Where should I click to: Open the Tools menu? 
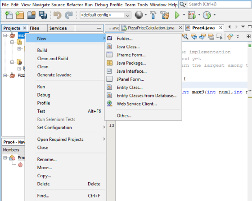[143, 5]
